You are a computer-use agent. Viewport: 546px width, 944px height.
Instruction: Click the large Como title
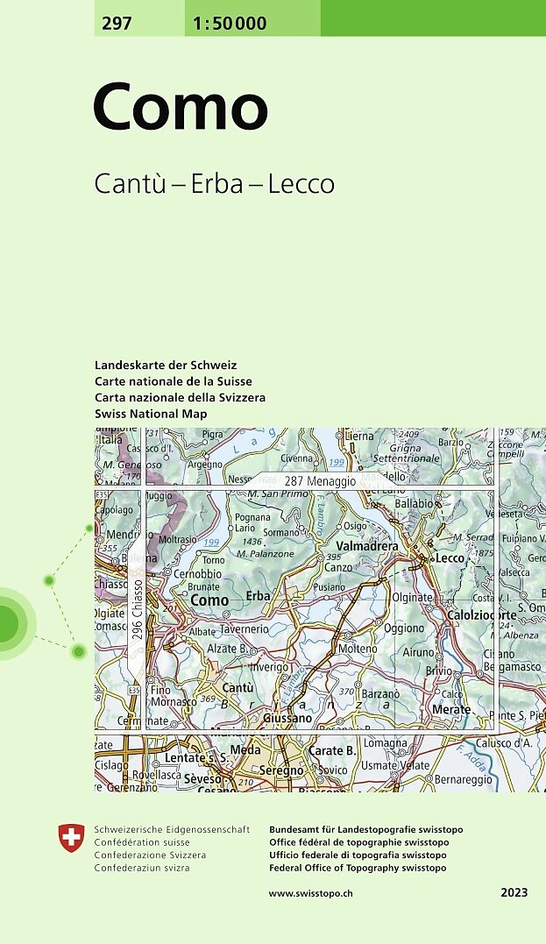coord(180,109)
